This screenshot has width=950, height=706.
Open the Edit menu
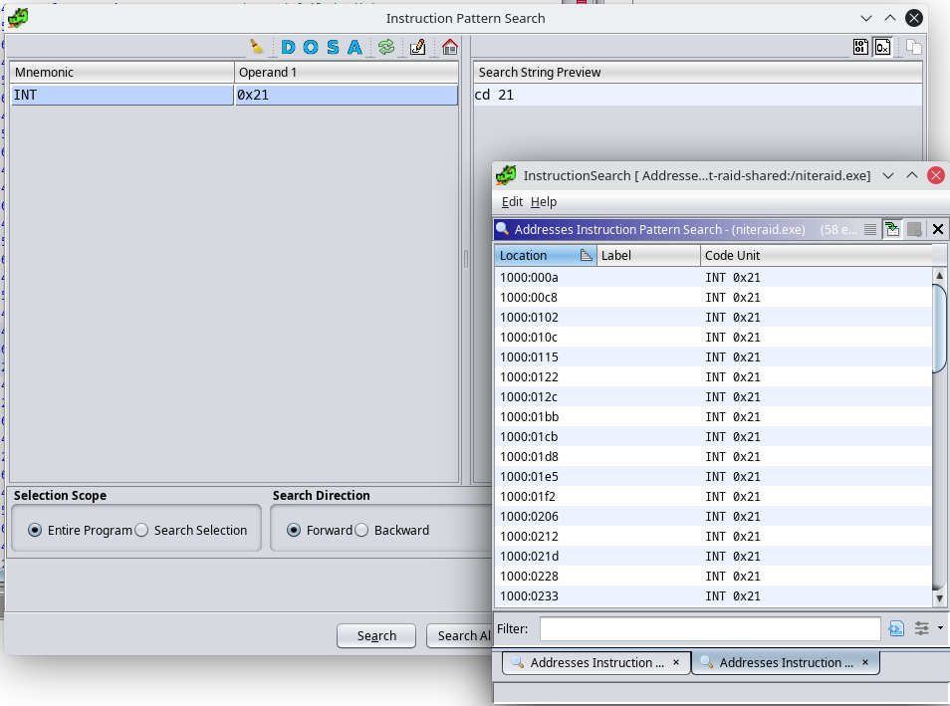click(x=510, y=201)
